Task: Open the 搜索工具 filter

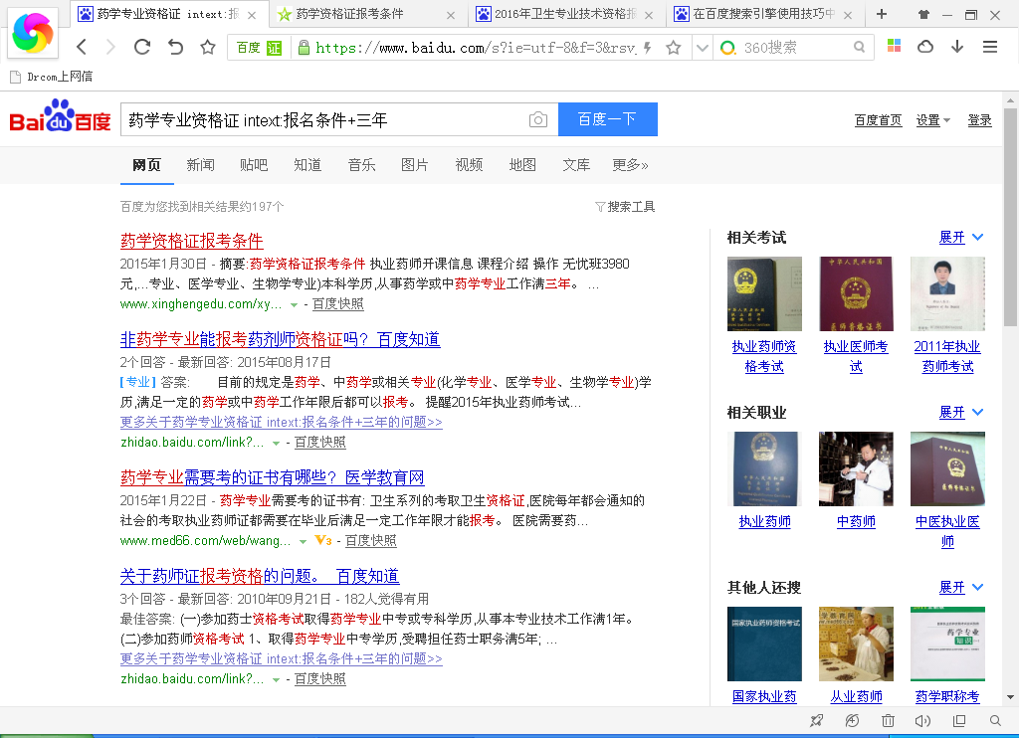Action: coord(625,207)
